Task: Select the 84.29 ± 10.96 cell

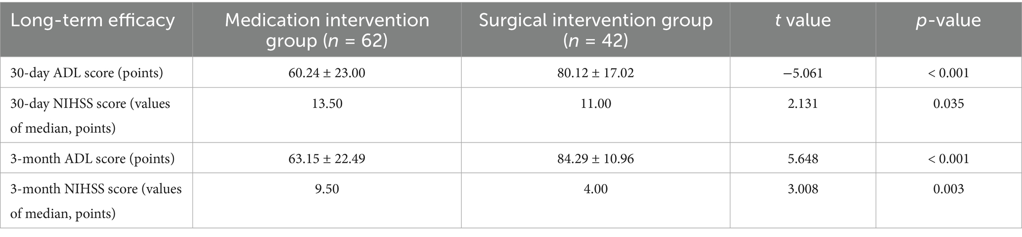Action: [595, 159]
